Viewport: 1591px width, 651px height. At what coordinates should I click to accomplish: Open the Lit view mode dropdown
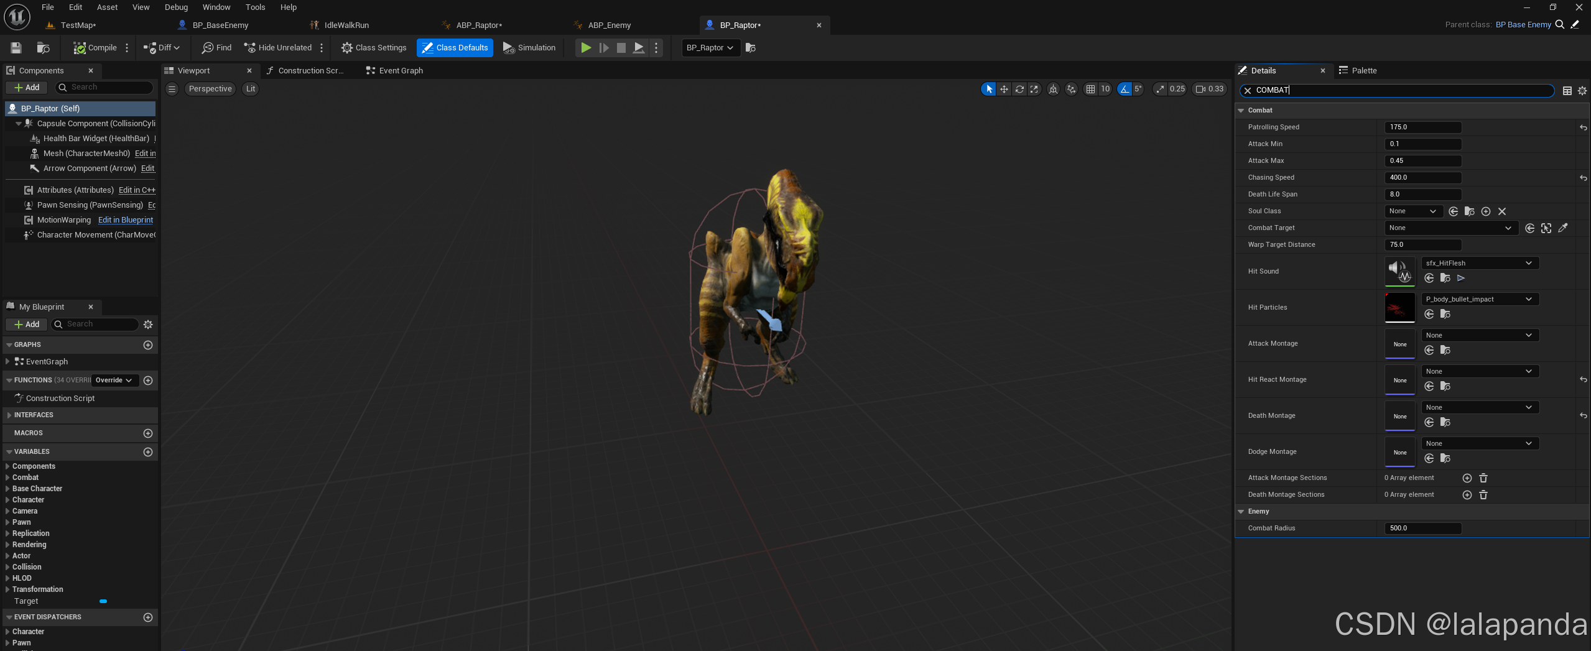[251, 89]
